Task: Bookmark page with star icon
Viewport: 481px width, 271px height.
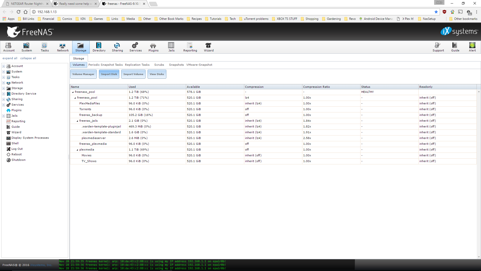Action: [x=436, y=12]
